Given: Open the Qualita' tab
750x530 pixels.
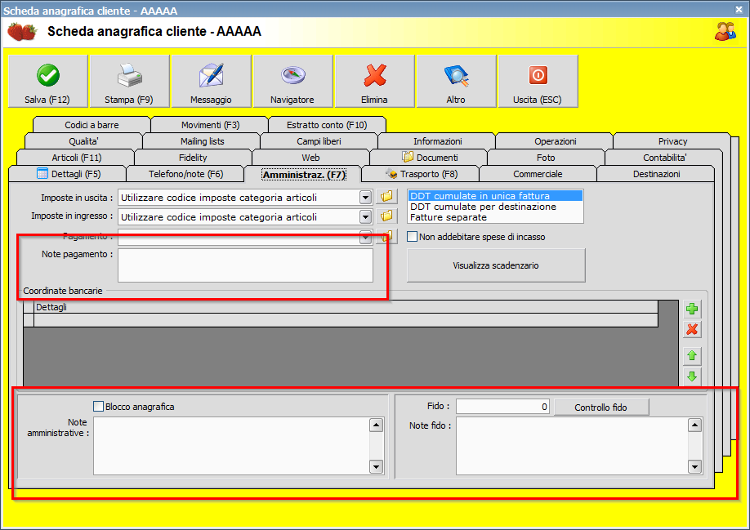Looking at the screenshot, I should coord(83,141).
